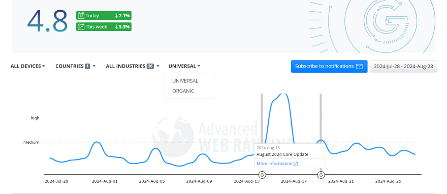
Task: Select the UNIVERSAL option in the menu
Action: (185, 81)
